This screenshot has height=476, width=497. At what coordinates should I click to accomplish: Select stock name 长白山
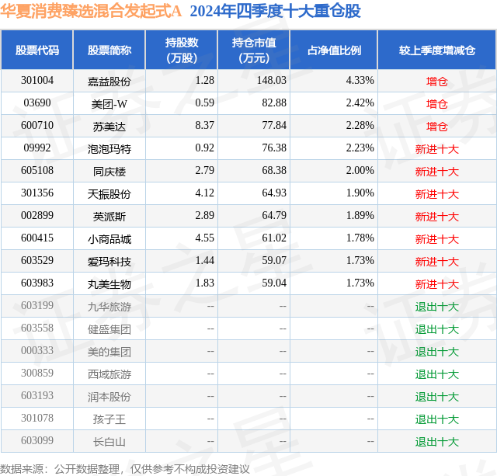click(109, 442)
